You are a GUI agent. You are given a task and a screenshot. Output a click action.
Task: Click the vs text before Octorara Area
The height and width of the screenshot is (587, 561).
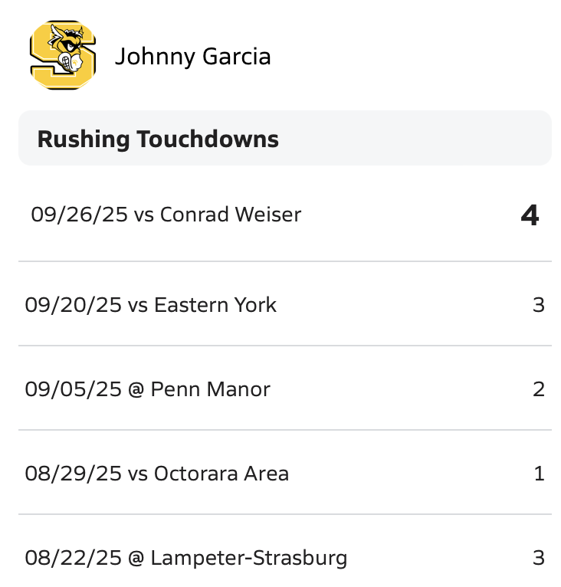pos(138,474)
